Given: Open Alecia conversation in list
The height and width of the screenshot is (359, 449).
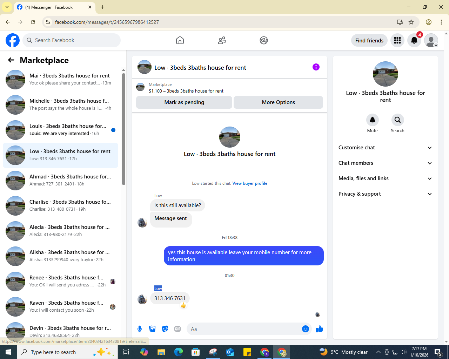Looking at the screenshot, I should point(60,231).
